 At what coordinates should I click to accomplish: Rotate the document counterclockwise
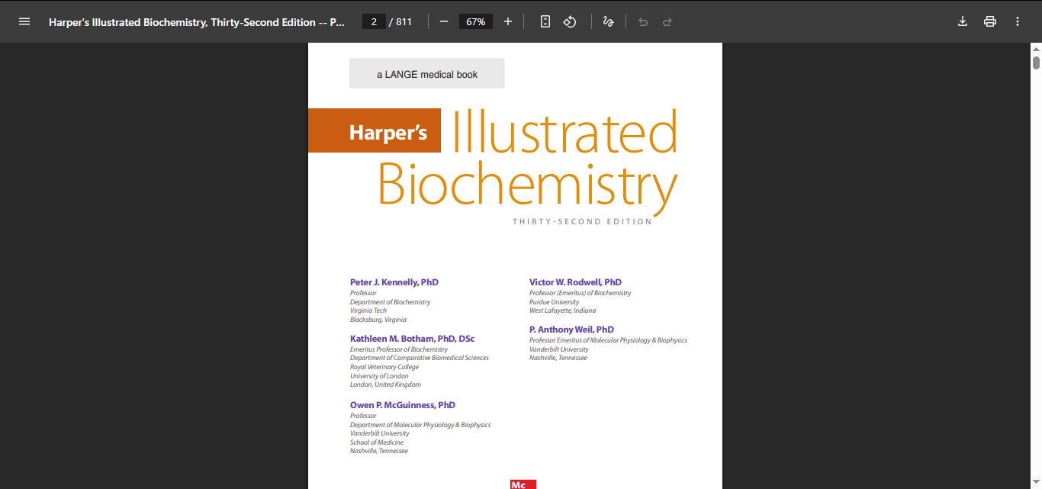(570, 21)
